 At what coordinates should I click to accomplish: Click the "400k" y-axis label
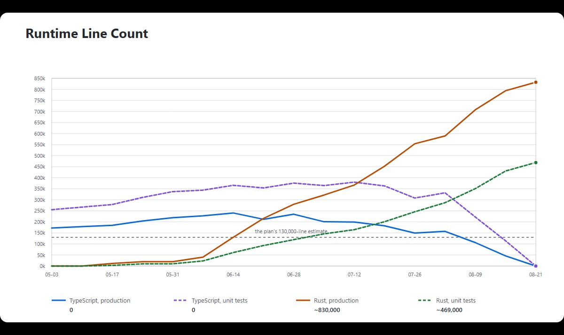(39, 178)
